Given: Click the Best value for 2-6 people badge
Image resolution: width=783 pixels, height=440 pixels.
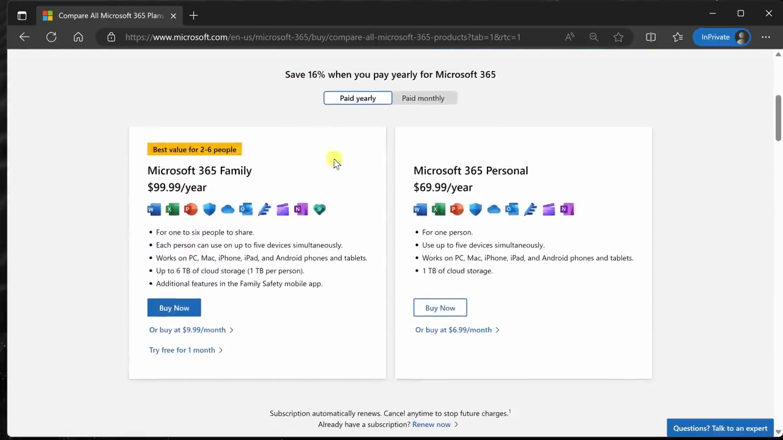Looking at the screenshot, I should 195,149.
